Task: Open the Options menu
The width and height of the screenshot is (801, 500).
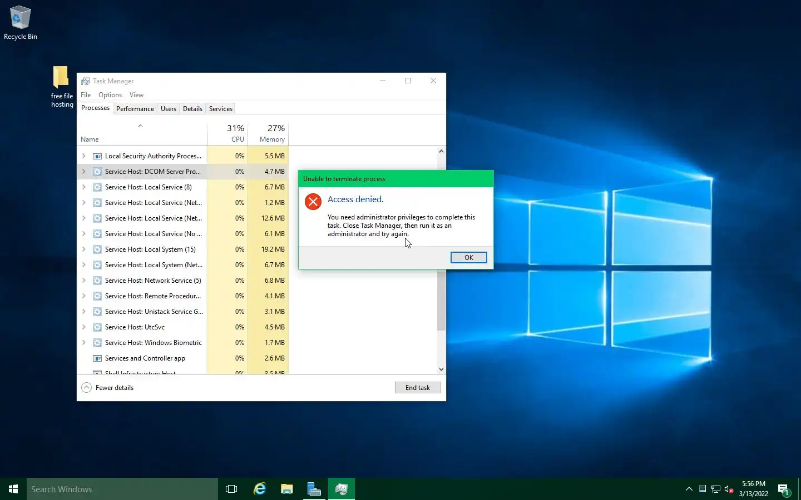Action: [x=110, y=95]
